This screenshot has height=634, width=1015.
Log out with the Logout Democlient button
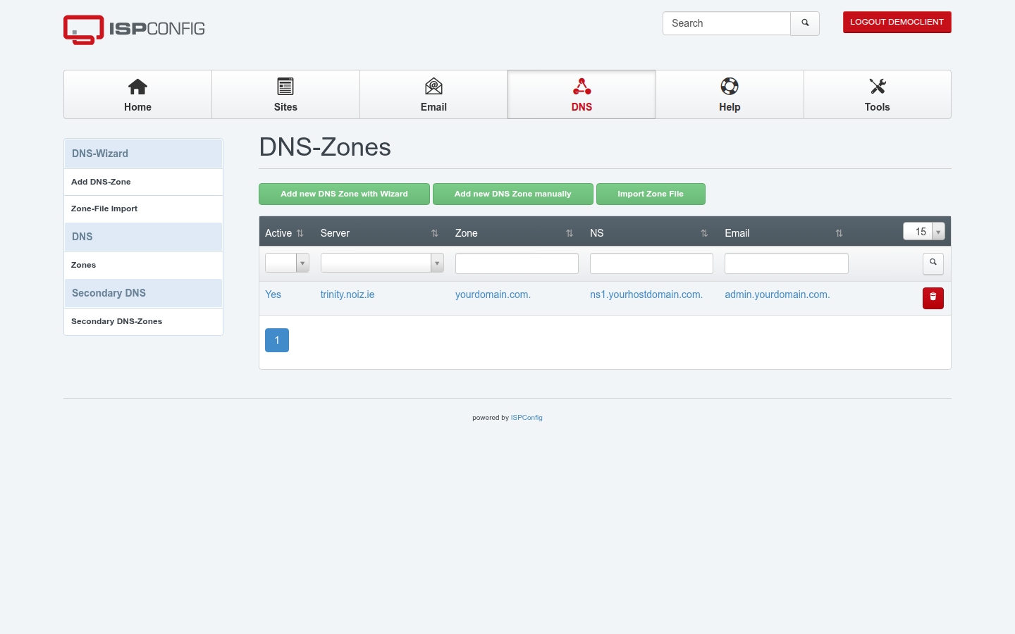[897, 22]
